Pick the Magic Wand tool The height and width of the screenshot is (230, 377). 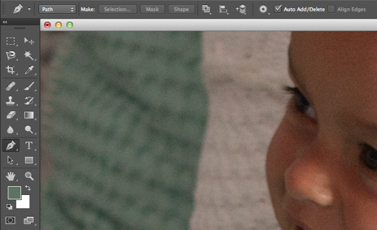[29, 55]
